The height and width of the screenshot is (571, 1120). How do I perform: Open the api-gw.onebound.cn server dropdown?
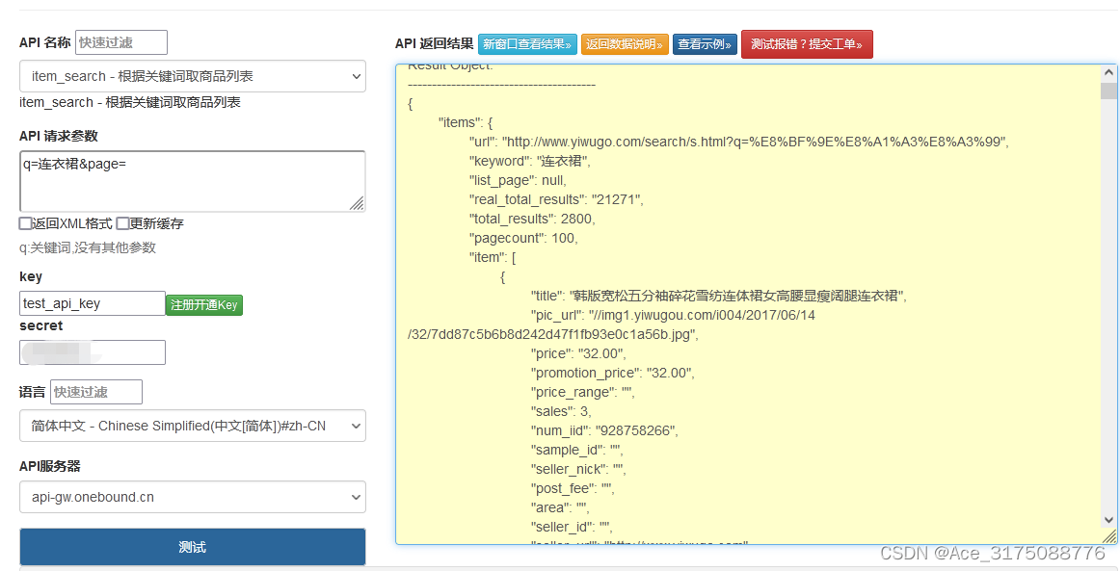(193, 498)
